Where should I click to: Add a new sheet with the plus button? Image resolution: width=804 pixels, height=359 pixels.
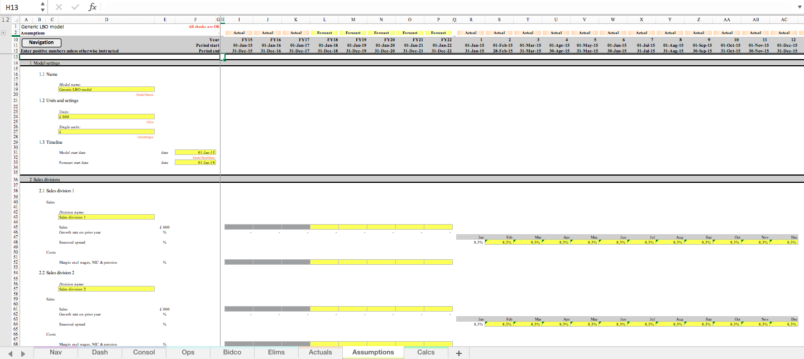coord(458,352)
